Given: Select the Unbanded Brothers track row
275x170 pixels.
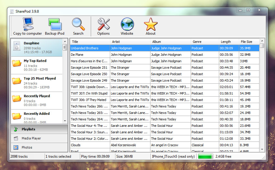Looking at the screenshot, I should point(165,48).
